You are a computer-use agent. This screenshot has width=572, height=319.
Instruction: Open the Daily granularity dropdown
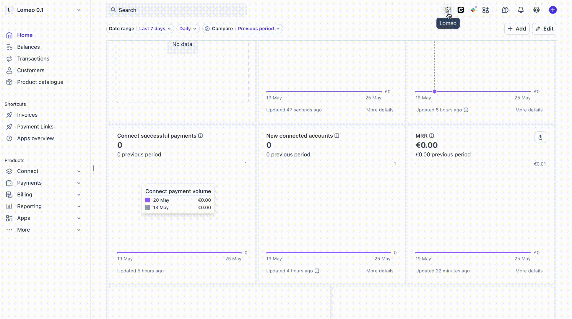pyautogui.click(x=188, y=29)
